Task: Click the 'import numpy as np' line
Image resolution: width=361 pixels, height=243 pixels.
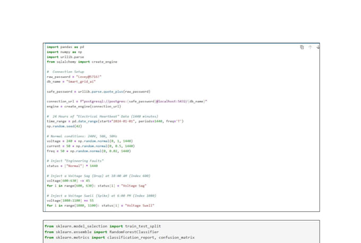Action: 64,52
